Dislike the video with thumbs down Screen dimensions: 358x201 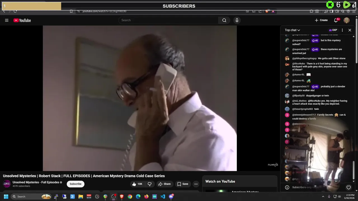[x=150, y=184]
